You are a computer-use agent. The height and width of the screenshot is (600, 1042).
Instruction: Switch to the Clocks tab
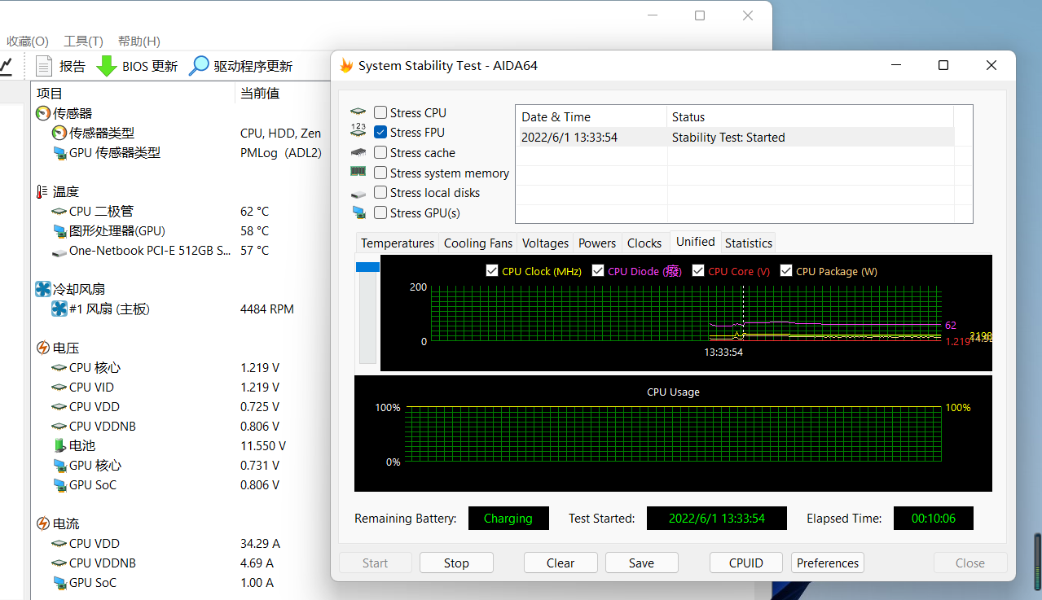click(644, 243)
